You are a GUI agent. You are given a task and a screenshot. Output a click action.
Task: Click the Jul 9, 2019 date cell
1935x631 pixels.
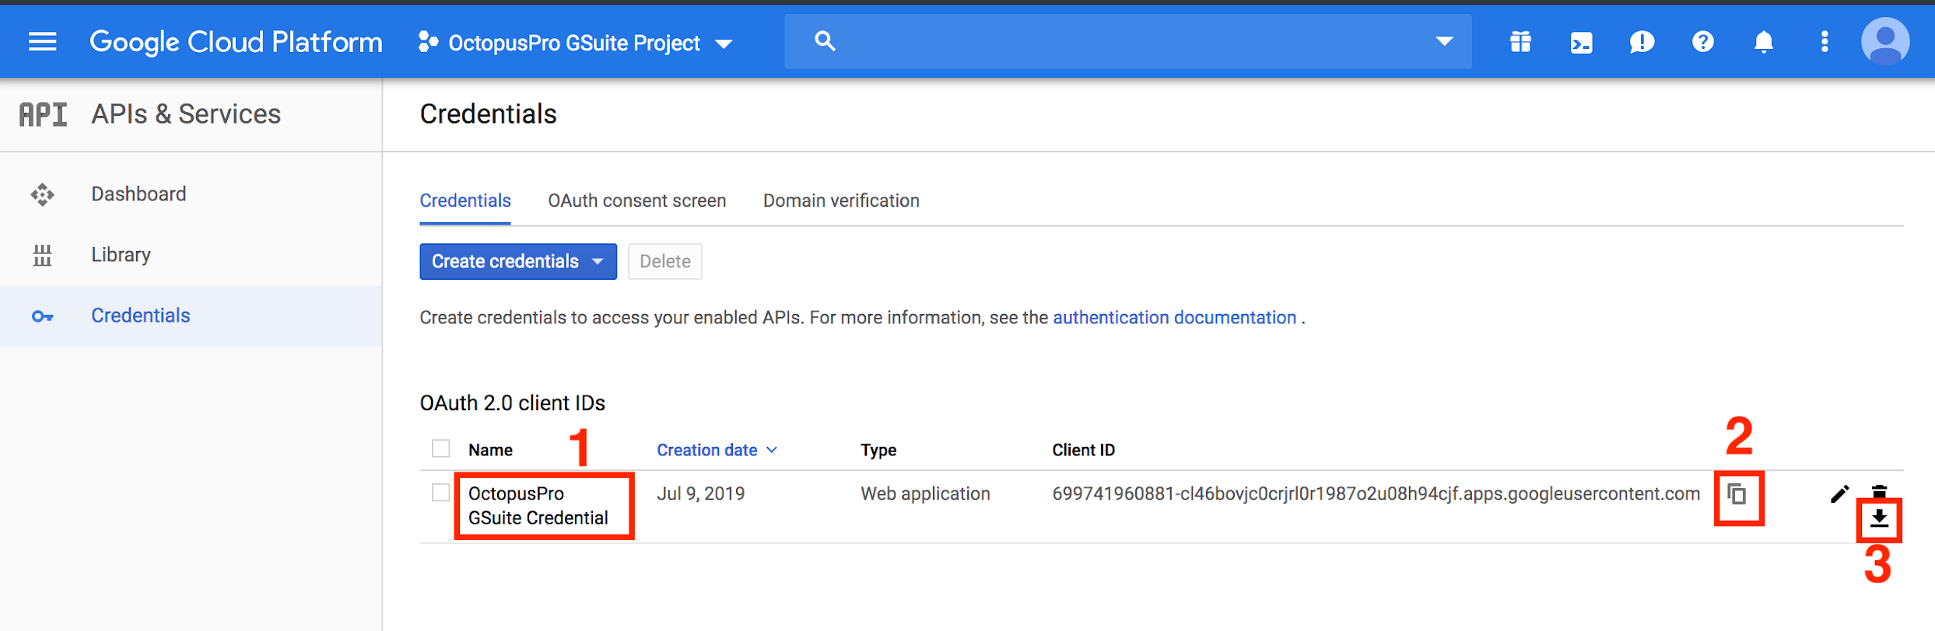coord(700,493)
